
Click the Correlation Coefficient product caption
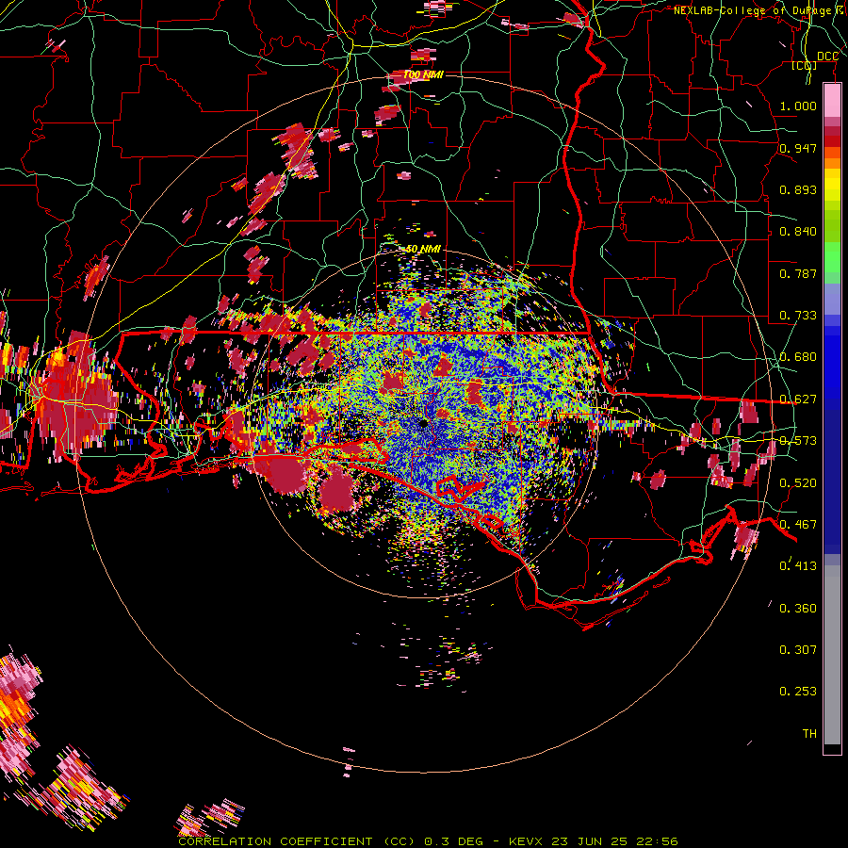428,841
